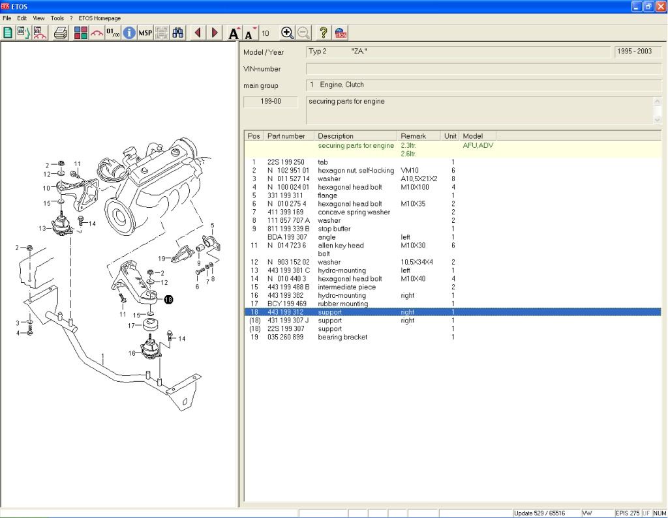Image resolution: width=668 pixels, height=518 pixels.
Task: Select the bearing bracket row
Action: pos(453,337)
